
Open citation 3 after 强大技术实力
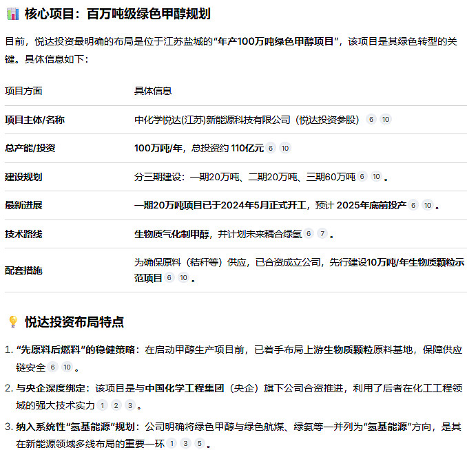click(130, 405)
